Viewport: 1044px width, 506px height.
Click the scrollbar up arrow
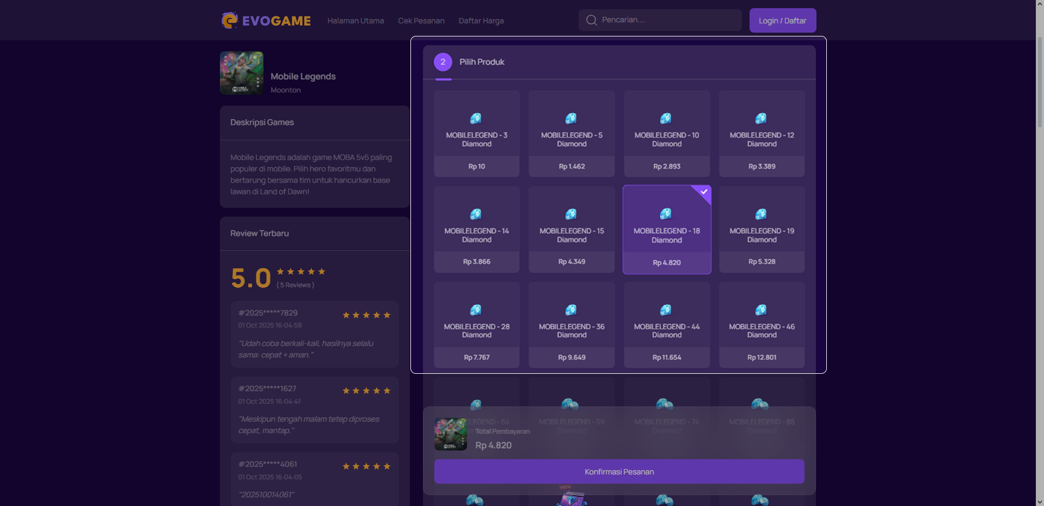[x=1040, y=4]
